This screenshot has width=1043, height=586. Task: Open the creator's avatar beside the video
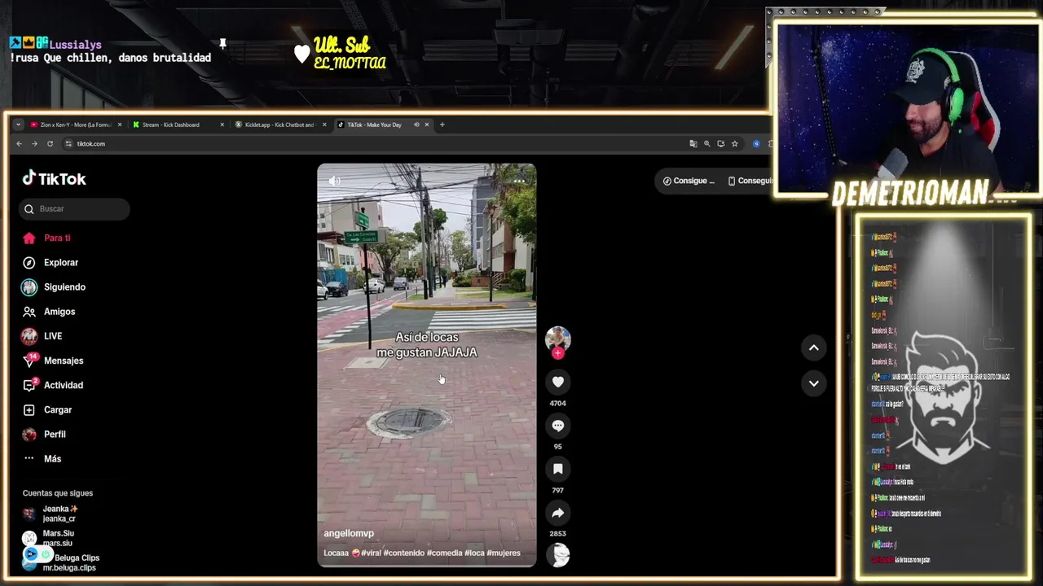pyautogui.click(x=557, y=339)
